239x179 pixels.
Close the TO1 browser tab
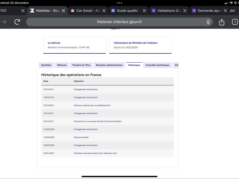pyautogui.click(x=23, y=11)
